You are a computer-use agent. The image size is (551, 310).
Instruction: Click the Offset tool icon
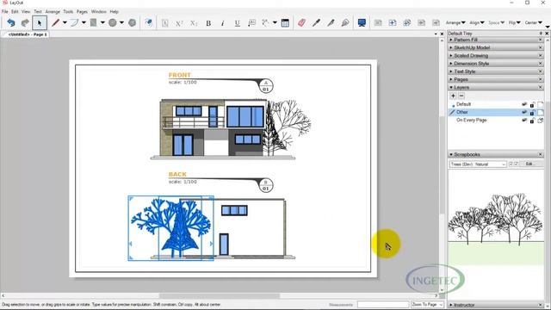point(149,22)
